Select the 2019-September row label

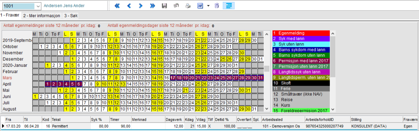pos(17,40)
